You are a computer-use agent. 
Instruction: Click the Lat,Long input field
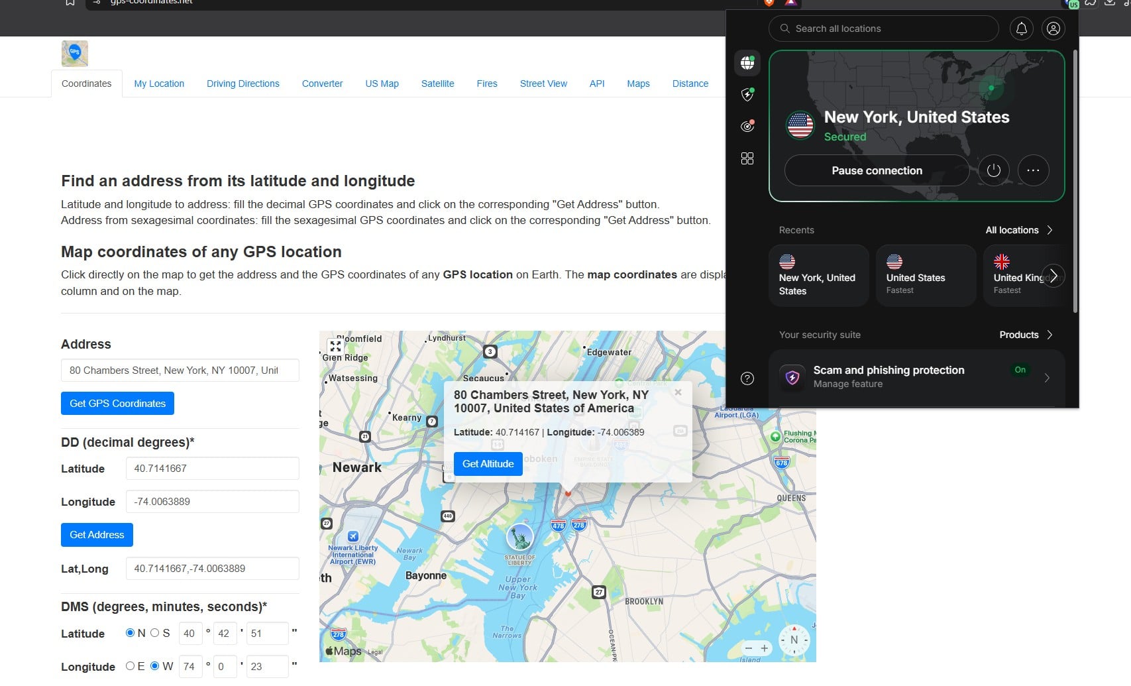[213, 569]
